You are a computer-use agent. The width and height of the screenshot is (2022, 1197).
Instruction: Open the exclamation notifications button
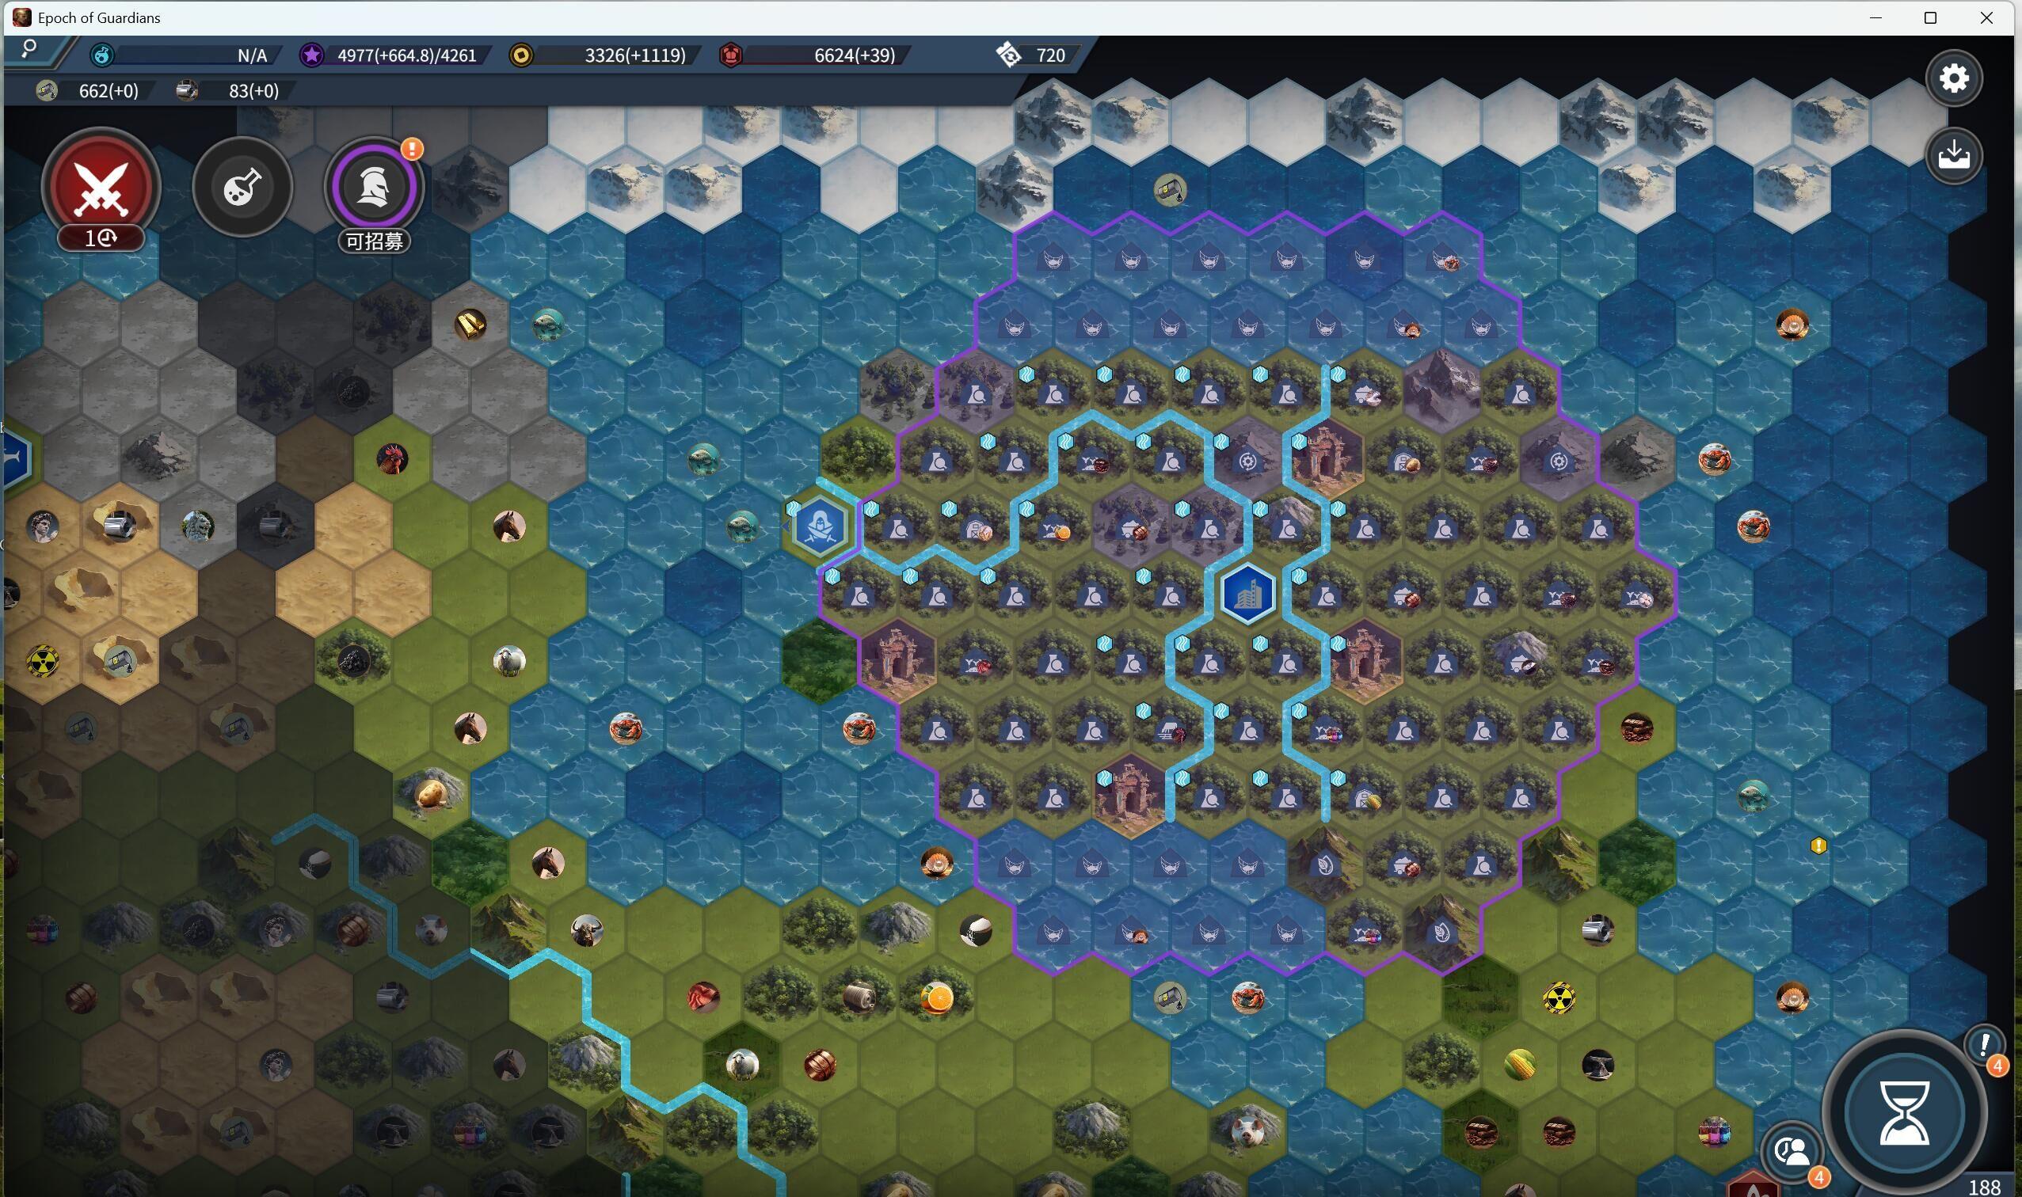[x=1984, y=1045]
